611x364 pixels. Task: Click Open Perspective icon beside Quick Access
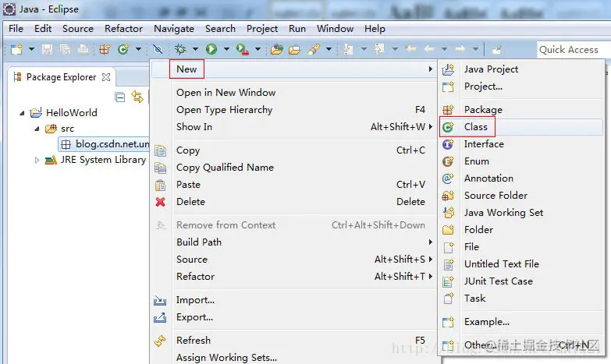[496, 49]
